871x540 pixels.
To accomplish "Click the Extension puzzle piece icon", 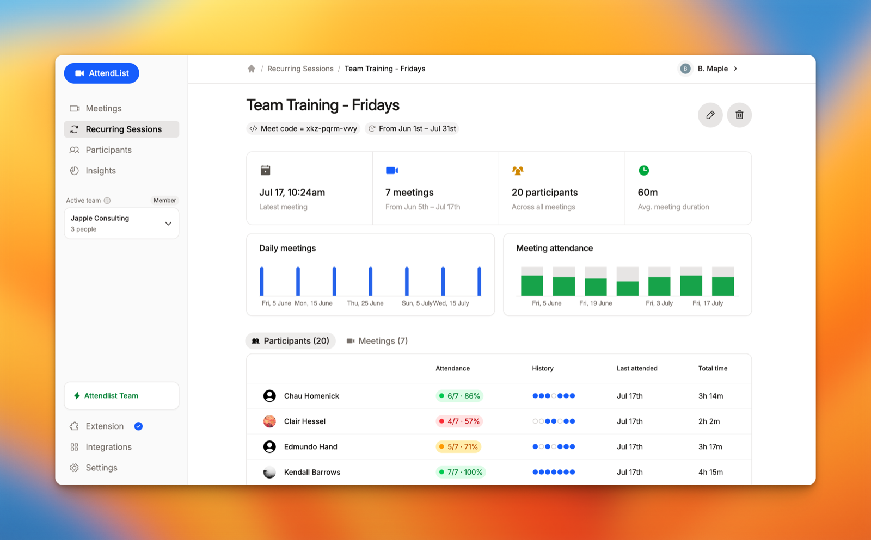I will (75, 426).
